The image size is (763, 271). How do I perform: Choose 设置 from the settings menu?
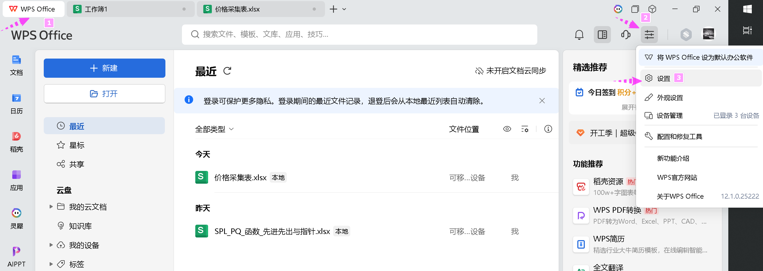click(x=701, y=78)
